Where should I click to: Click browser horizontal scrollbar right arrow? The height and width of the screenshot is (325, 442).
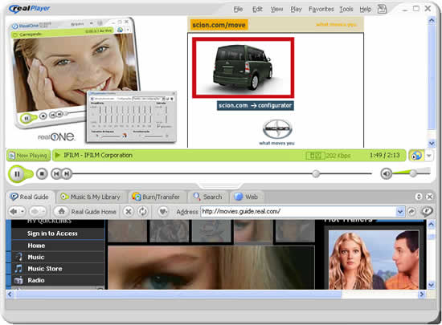422,295
